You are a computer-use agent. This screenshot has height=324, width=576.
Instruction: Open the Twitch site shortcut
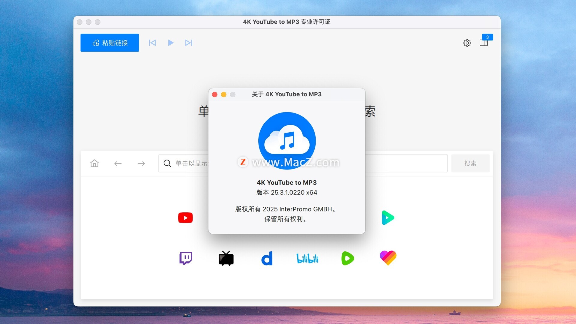point(186,258)
